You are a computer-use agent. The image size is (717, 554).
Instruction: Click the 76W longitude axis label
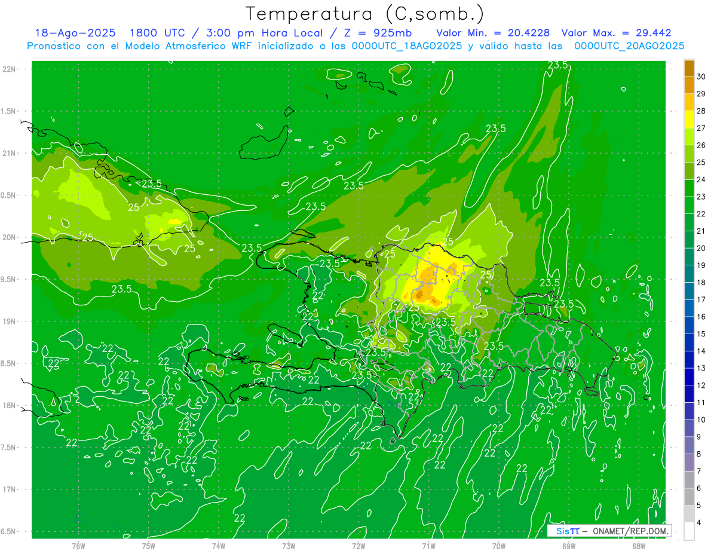click(x=78, y=546)
